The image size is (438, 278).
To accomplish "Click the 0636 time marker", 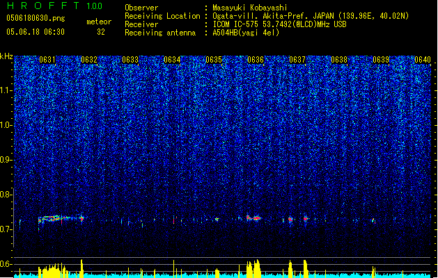I will 256,60.
